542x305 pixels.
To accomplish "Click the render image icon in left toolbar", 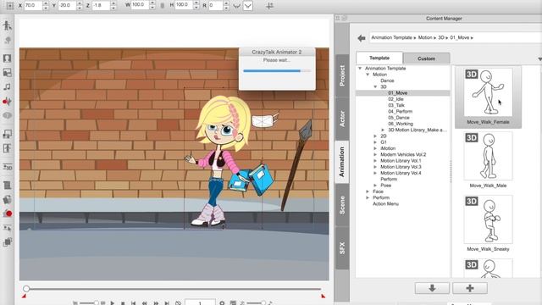I will (x=7, y=199).
